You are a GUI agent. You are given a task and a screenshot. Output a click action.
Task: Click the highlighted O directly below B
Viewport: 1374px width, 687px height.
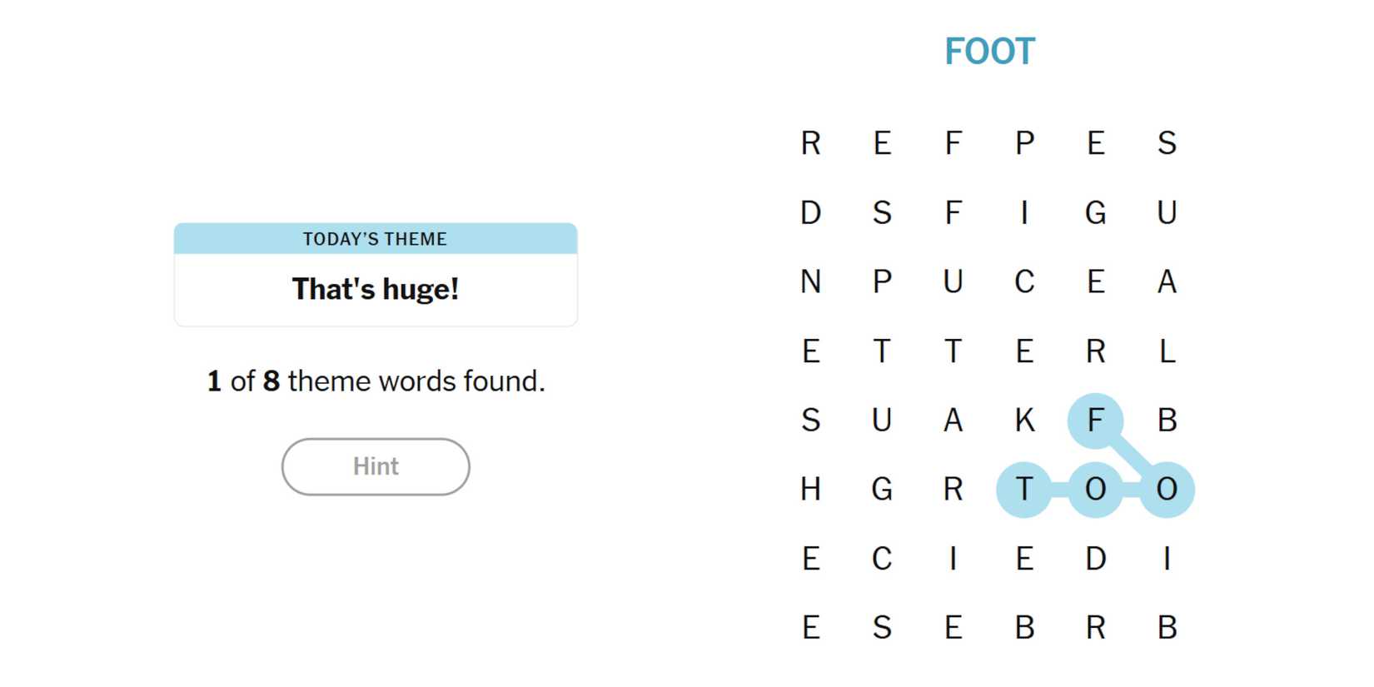tap(1167, 490)
